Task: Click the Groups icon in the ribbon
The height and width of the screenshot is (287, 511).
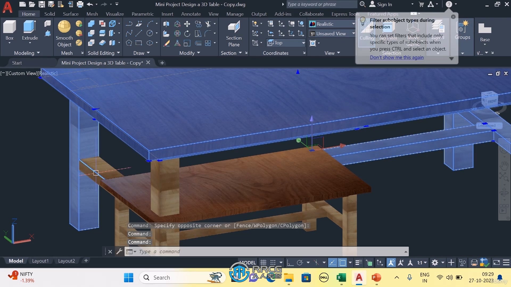Action: [x=462, y=30]
